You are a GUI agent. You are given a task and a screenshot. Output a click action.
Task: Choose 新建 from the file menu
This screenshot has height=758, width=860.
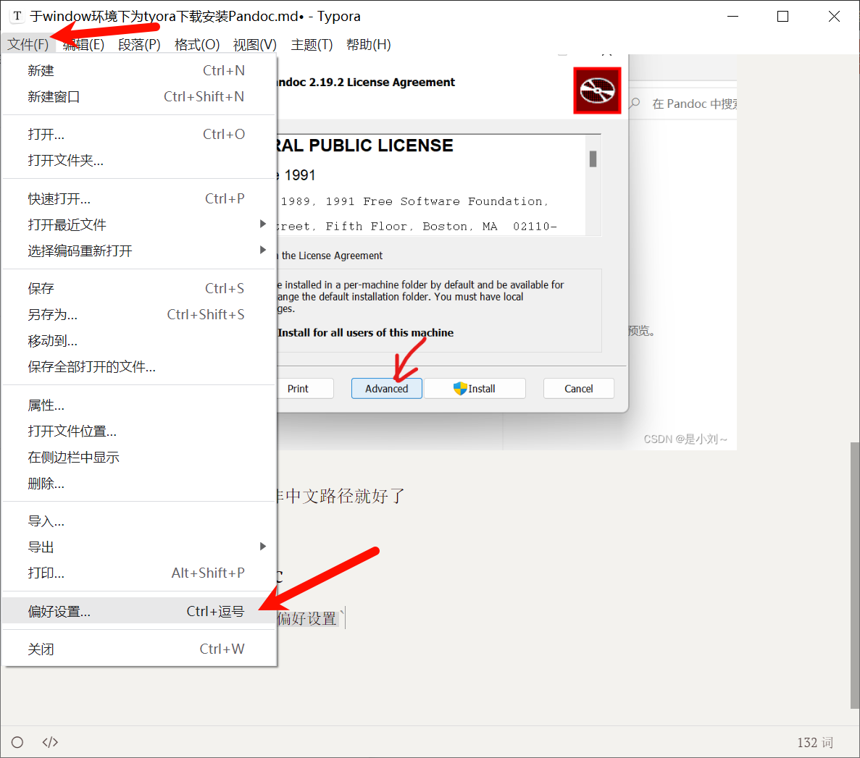(139, 71)
